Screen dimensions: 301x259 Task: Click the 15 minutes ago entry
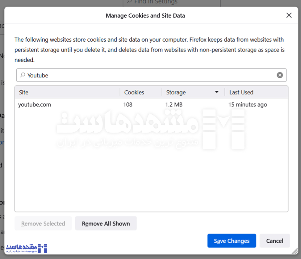click(248, 105)
